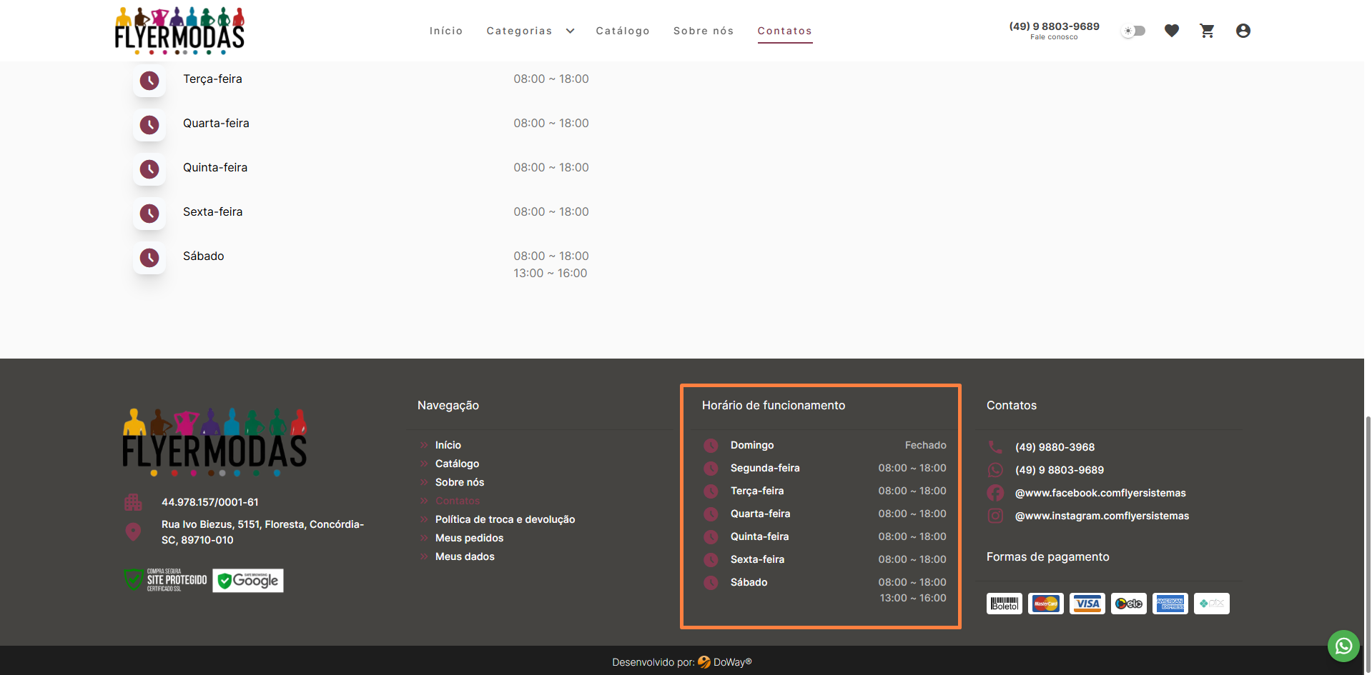This screenshot has height=675, width=1372.
Task: Click the Instagram icon in footer
Action: (995, 516)
